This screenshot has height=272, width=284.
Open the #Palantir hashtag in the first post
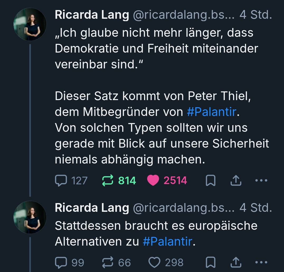[211, 112]
